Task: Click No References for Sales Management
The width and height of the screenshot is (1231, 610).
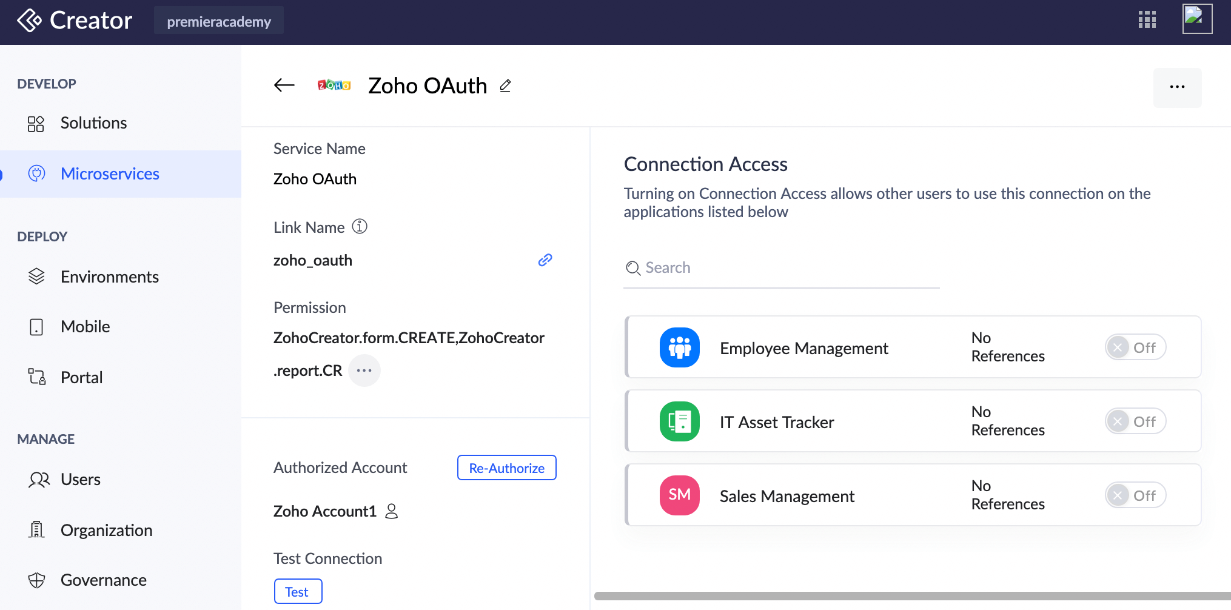Action: [1008, 495]
